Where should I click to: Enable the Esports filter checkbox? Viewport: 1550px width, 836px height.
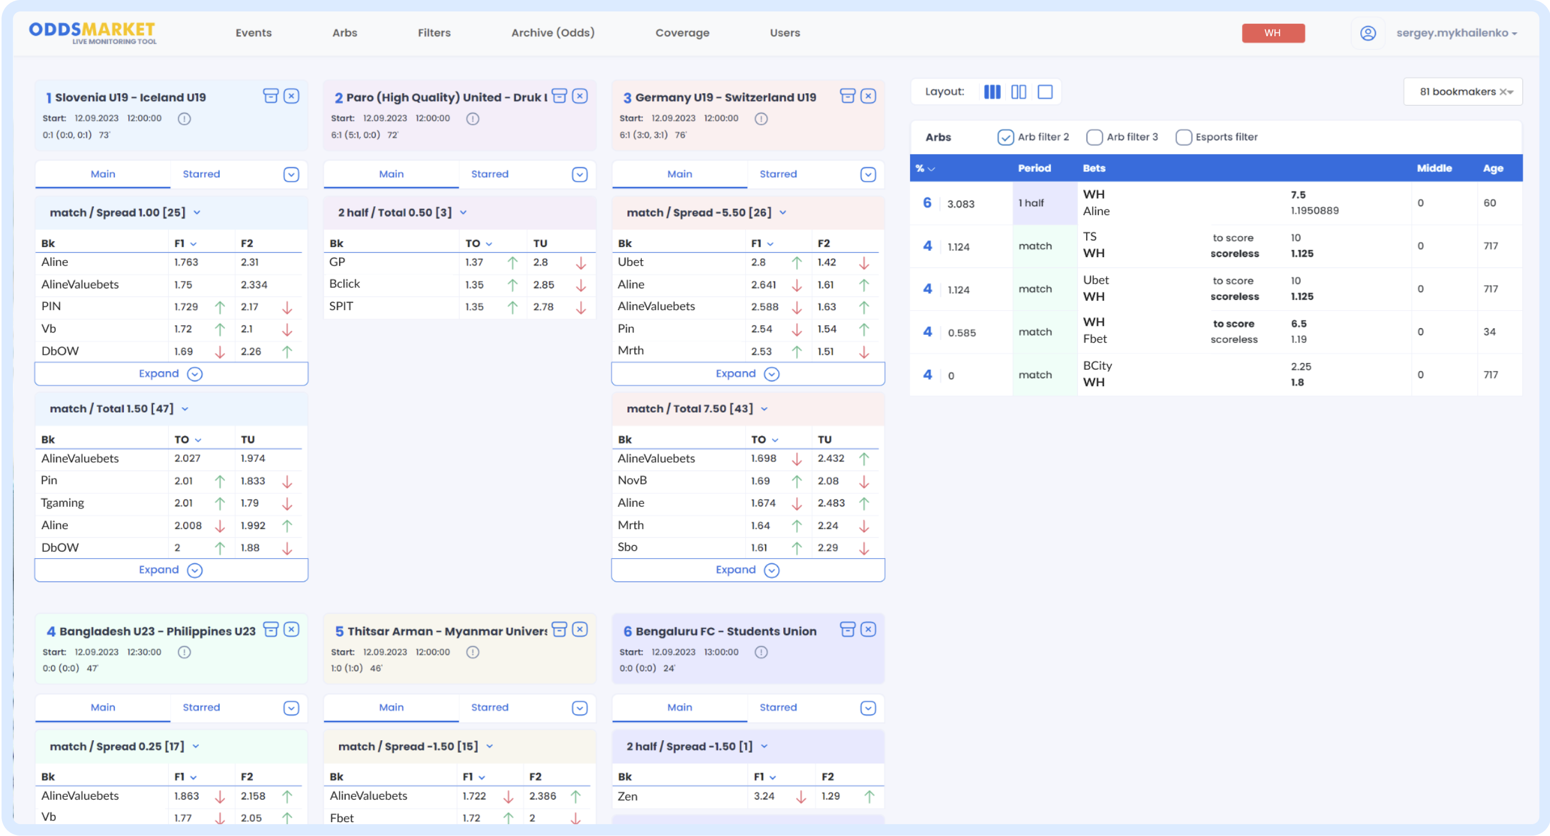(x=1183, y=137)
